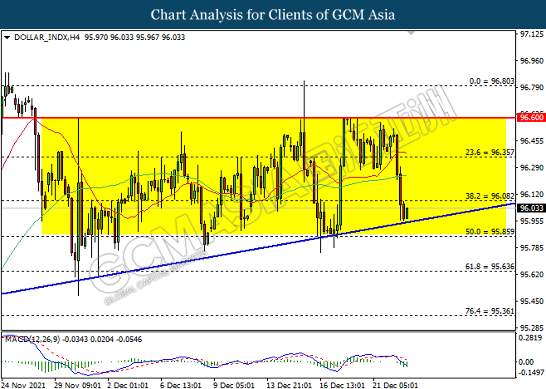
Task: Click the MACD scale value 0.2819
Action: (530, 338)
